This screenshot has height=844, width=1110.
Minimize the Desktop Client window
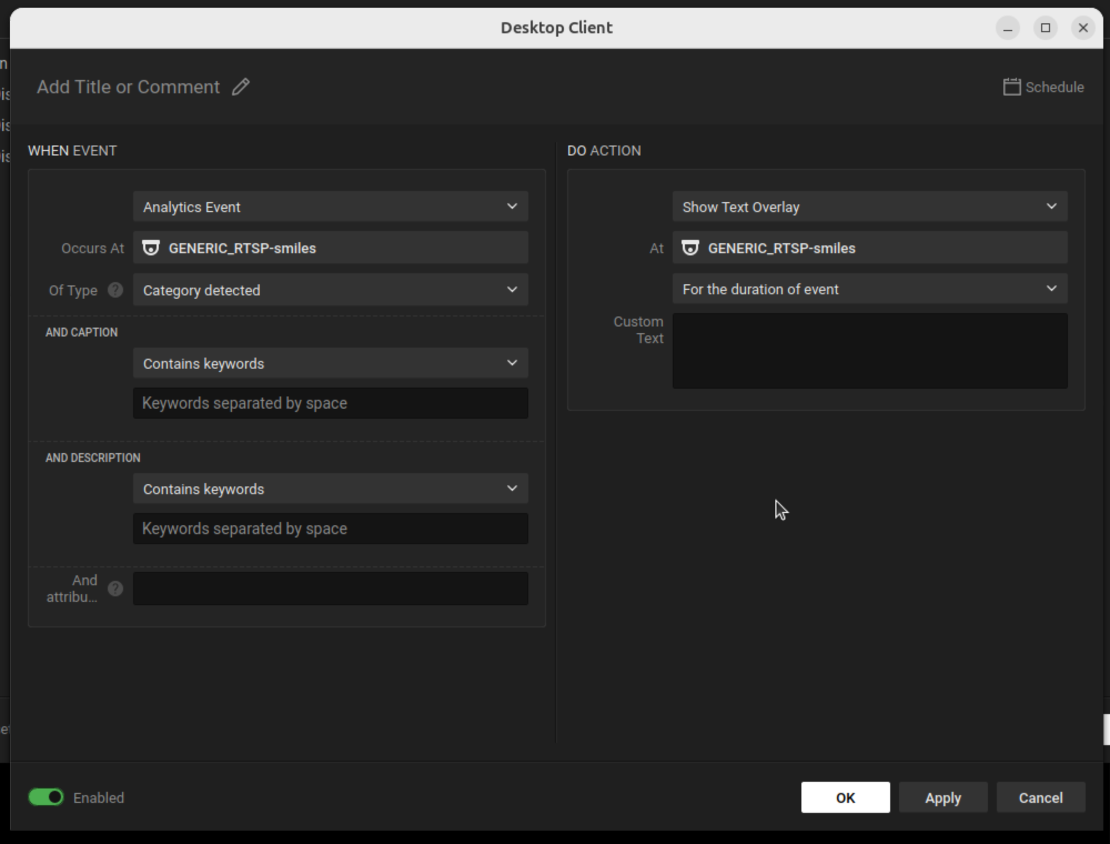coord(1007,28)
